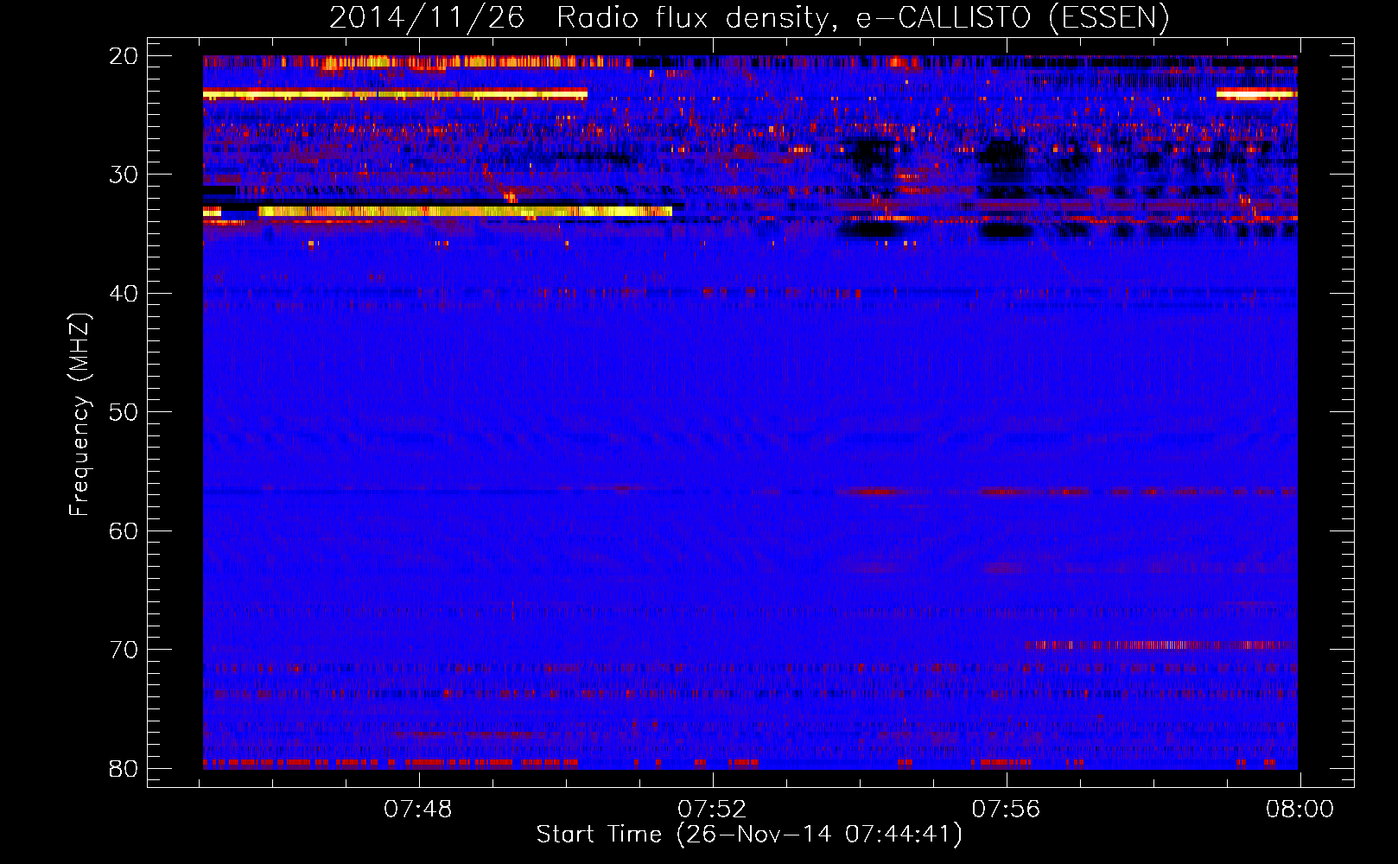Click the 80 MHz frequency tick label

(124, 768)
